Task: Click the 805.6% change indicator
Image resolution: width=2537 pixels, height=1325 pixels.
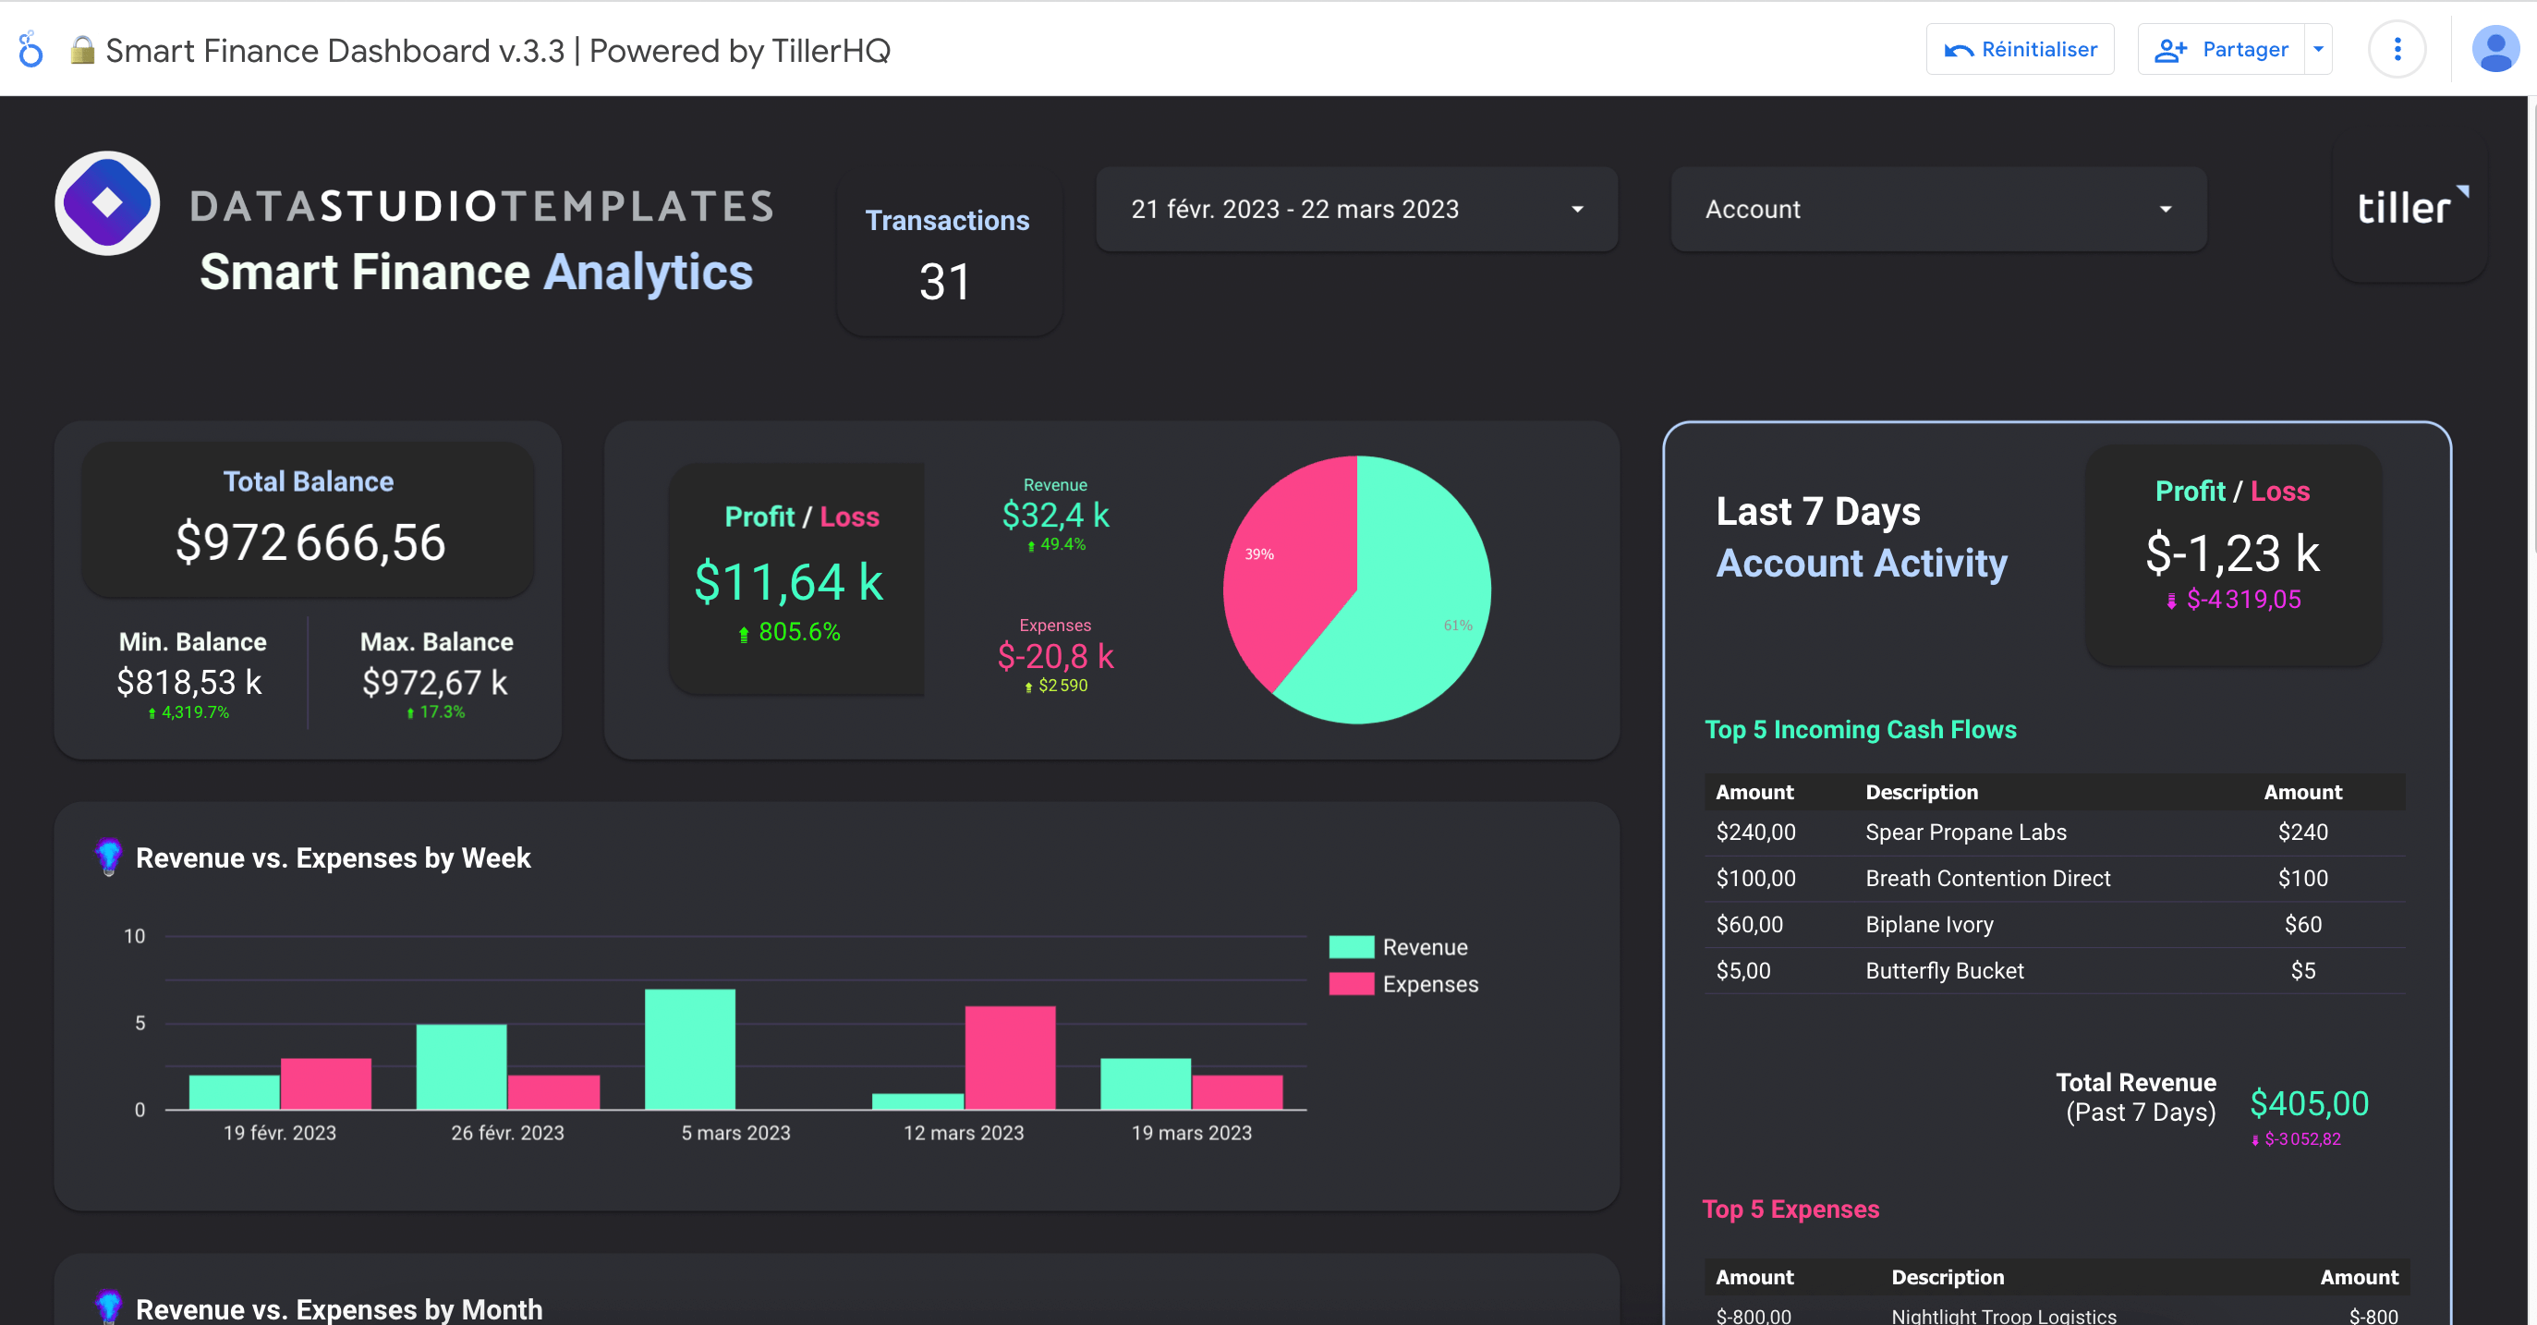Action: (789, 631)
